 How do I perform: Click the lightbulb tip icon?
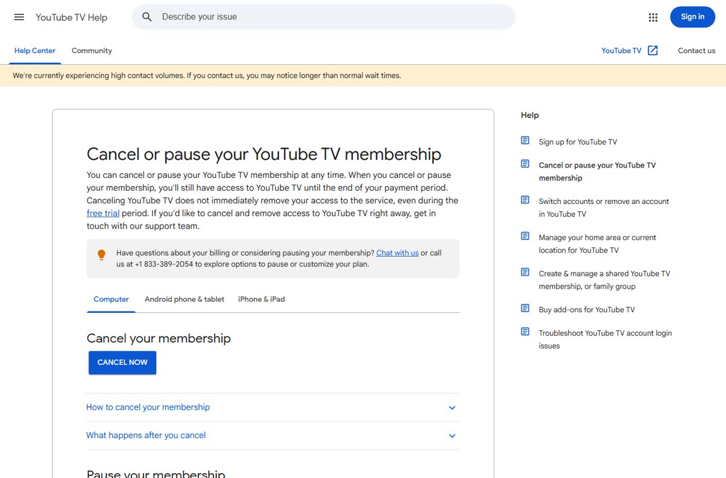(102, 255)
